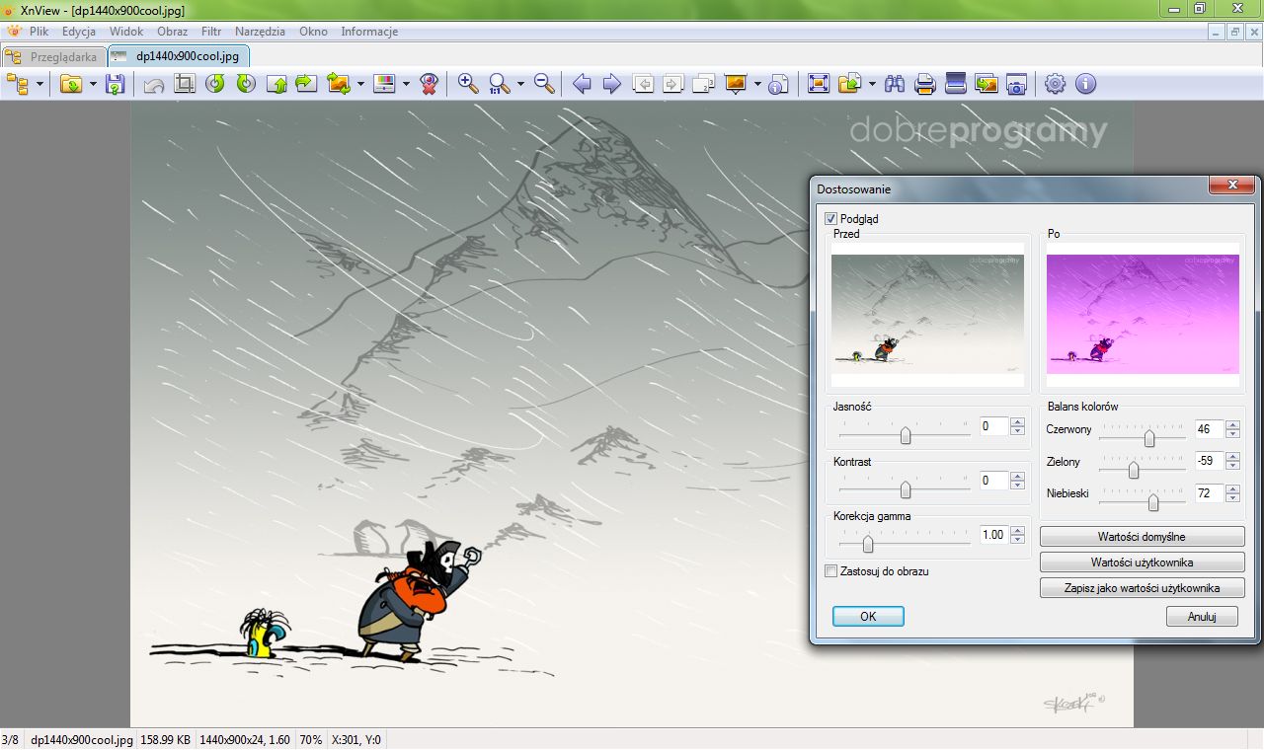Click the resize/convert image icon

pos(339,84)
